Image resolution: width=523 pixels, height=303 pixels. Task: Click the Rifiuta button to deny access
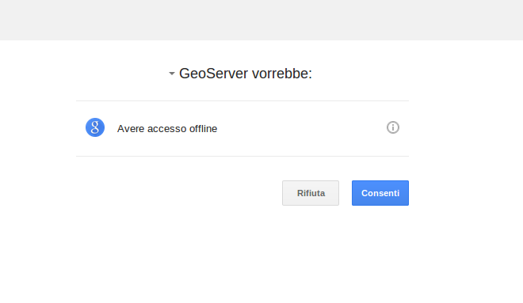[311, 193]
